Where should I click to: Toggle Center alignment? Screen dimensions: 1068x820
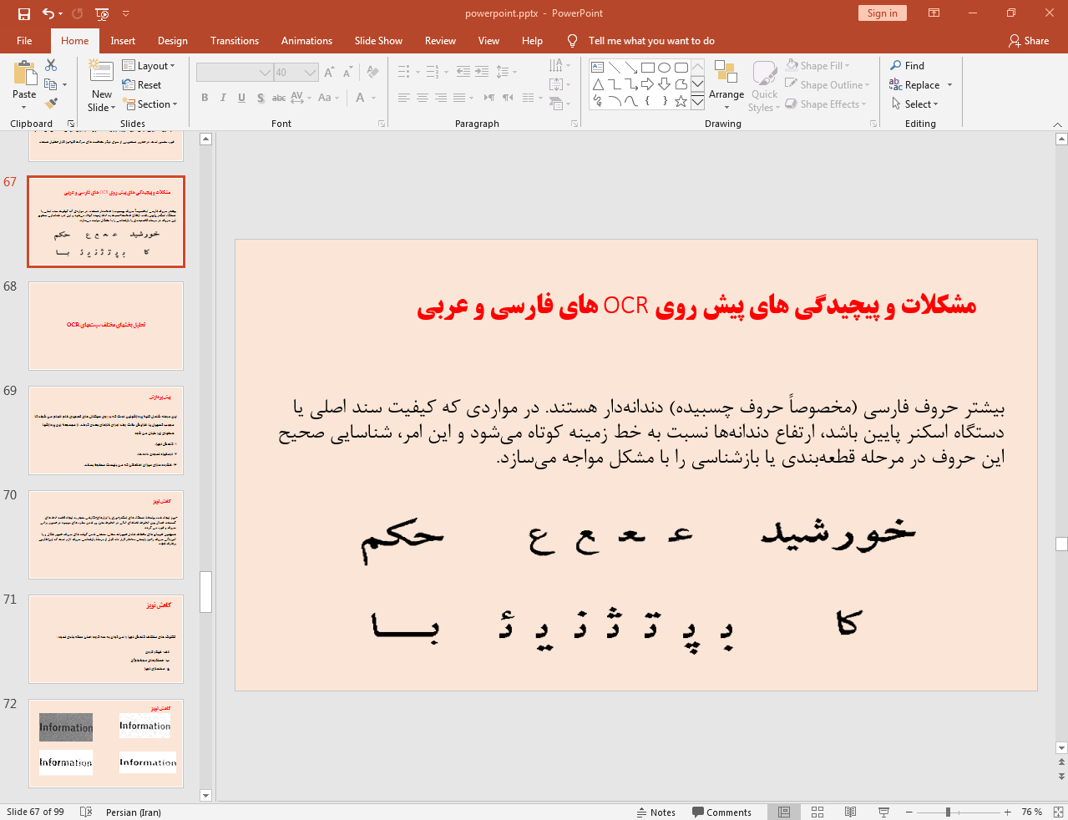(x=423, y=98)
